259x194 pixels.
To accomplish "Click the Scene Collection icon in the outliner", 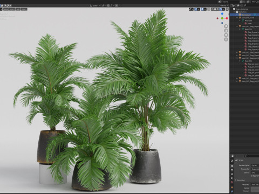I will coord(234,9).
